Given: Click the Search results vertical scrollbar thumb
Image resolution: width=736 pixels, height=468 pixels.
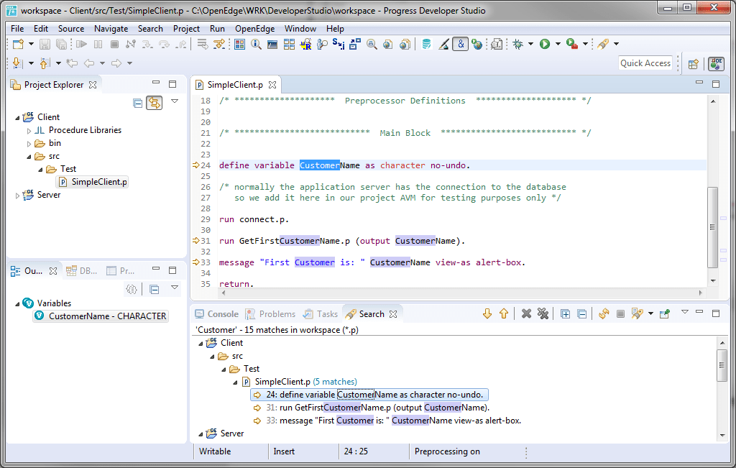Looking at the screenshot, I should (722, 365).
